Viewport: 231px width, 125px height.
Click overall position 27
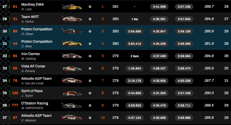(5, 7)
